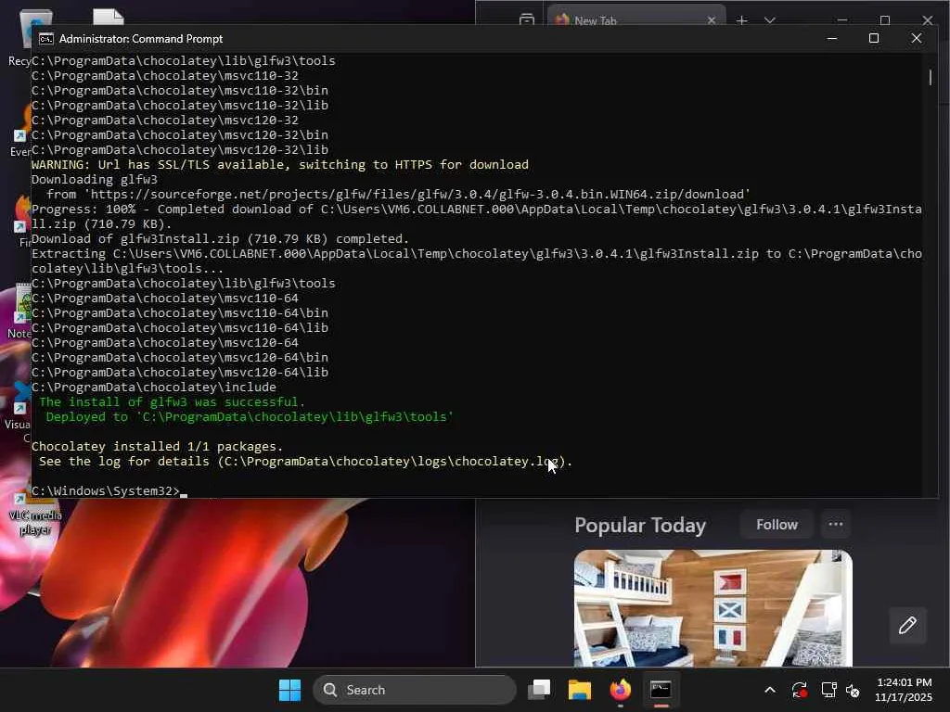The width and height of the screenshot is (950, 712).
Task: Open File Explorer from the taskbar
Action: tap(579, 690)
